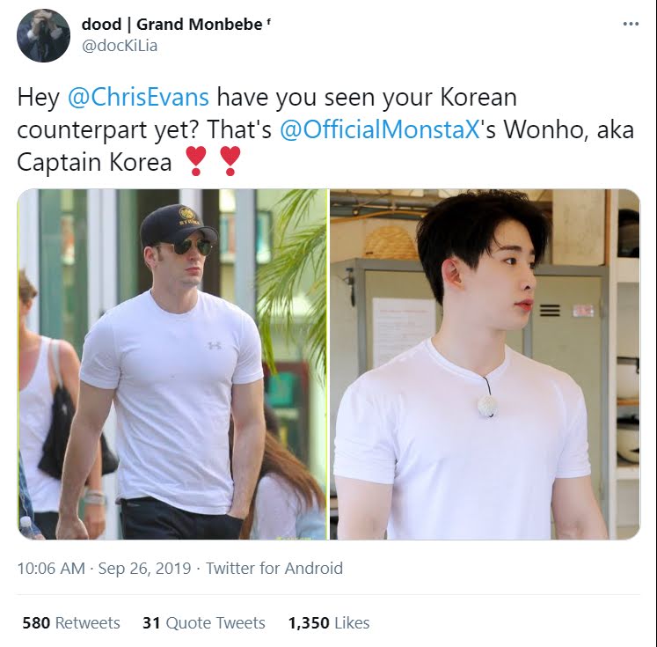Open the @OfficialMonstaX mention link
The width and height of the screenshot is (657, 647).
379,129
